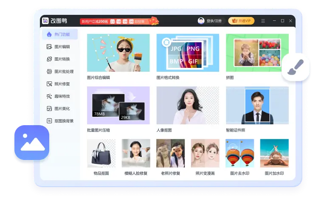Select the 照片修复 sidebar icon

coord(49,84)
